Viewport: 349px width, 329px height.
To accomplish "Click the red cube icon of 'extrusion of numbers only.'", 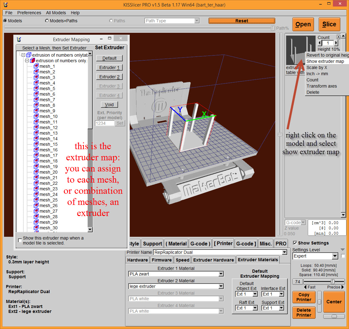I will pos(33,60).
